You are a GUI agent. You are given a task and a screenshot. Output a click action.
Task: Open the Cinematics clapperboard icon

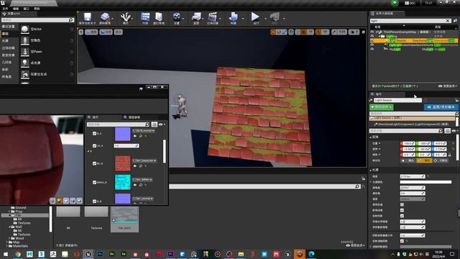(213, 17)
